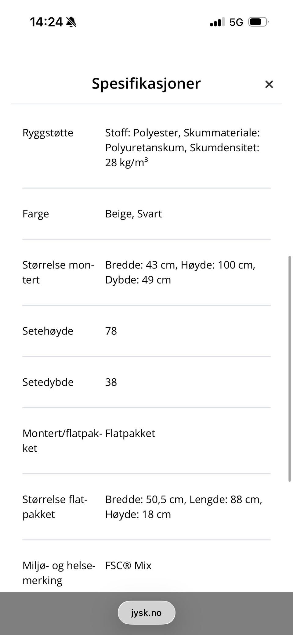Tap the battery status icon

(x=258, y=22)
